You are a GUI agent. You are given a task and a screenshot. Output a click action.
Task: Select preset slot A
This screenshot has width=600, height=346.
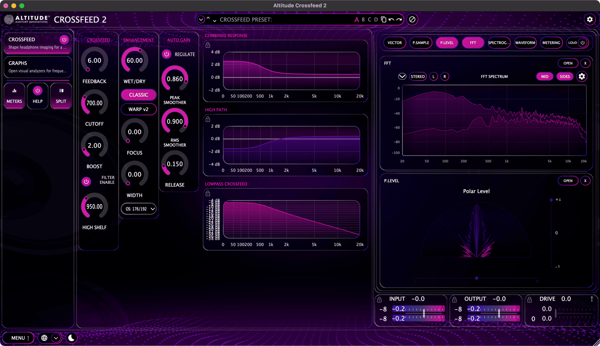357,20
